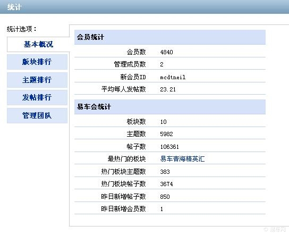Click the 昨日新增会员数 label
This screenshot has height=235, width=289.
pyautogui.click(x=123, y=209)
